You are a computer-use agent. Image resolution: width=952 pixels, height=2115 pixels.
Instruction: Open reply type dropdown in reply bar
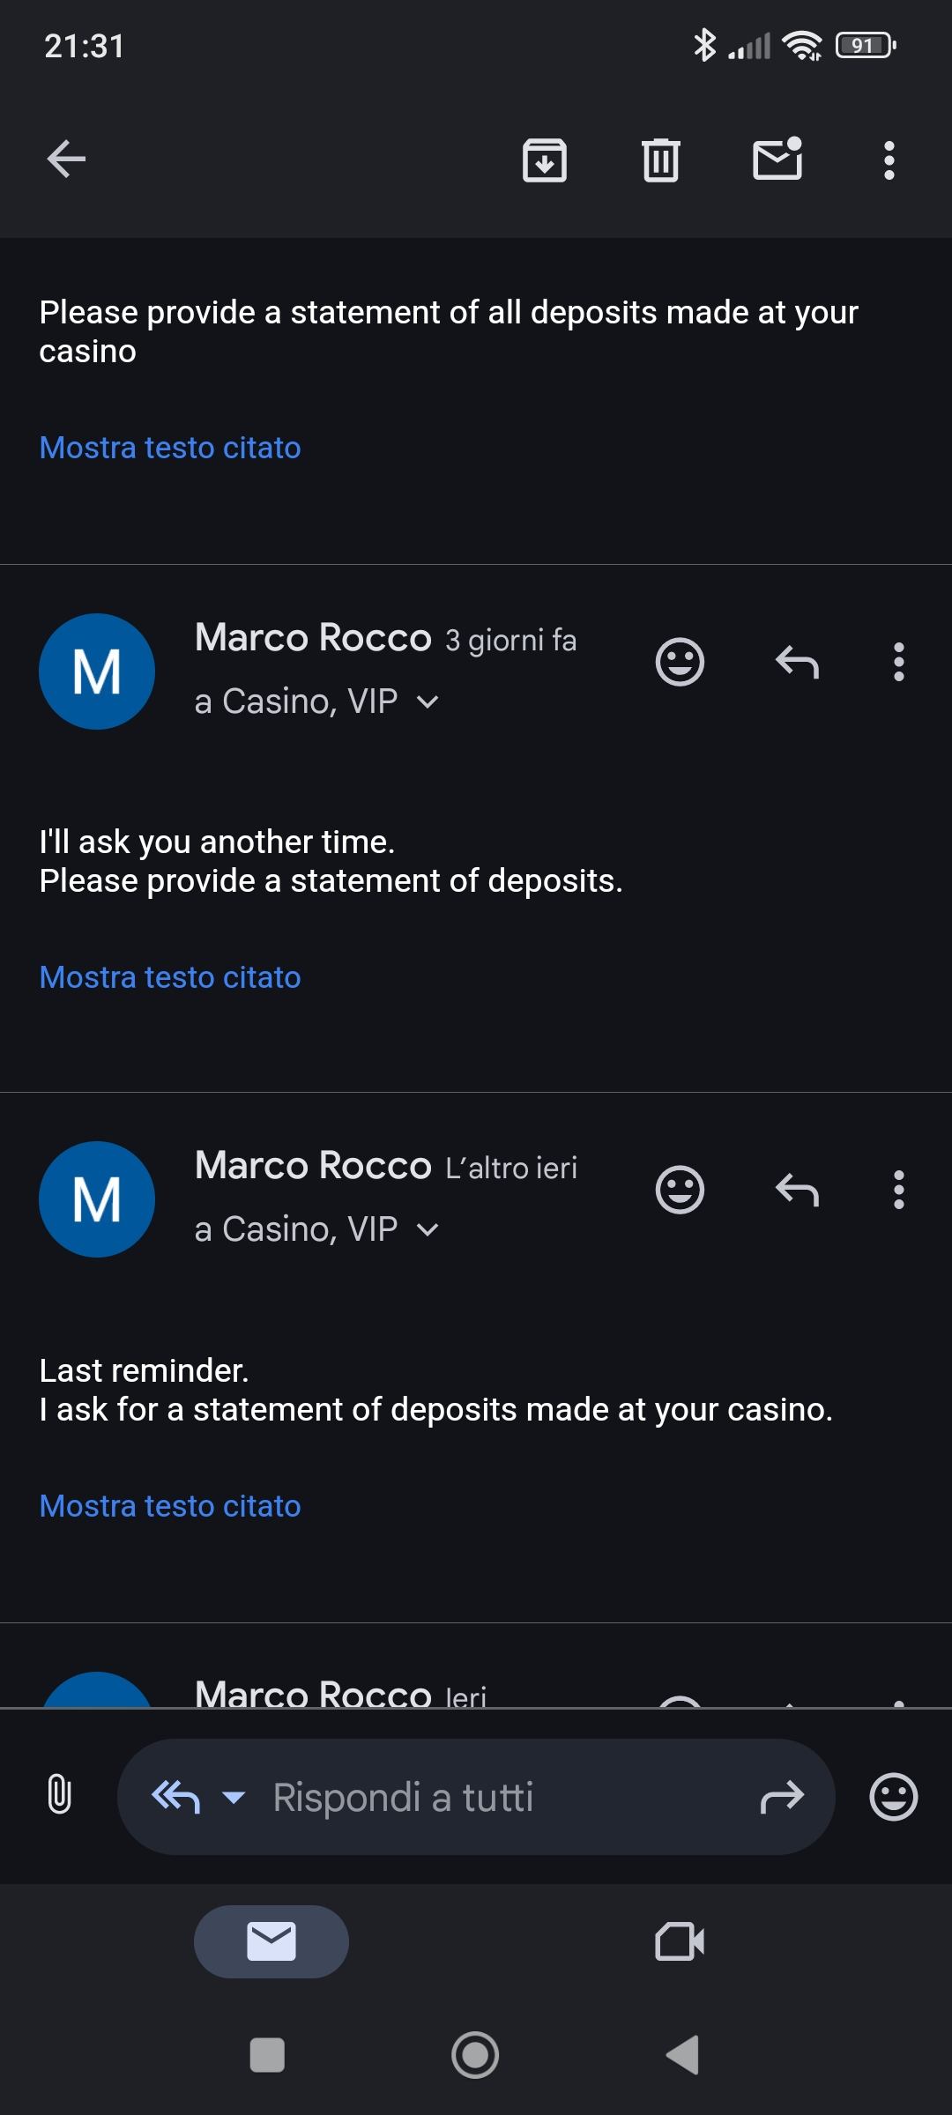click(x=234, y=1797)
